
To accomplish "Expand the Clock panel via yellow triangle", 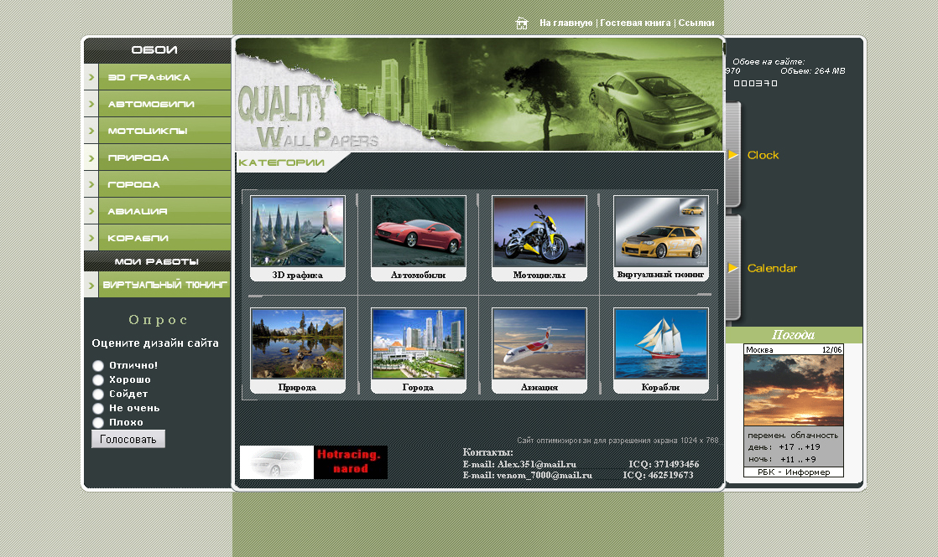I will tap(732, 155).
